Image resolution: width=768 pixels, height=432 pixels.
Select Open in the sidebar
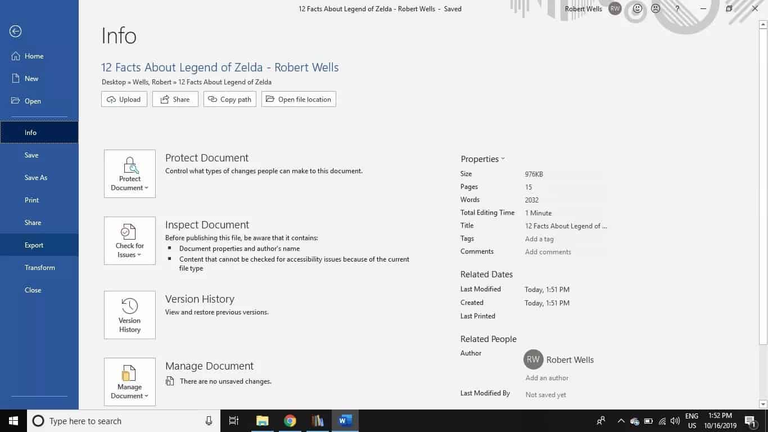click(x=39, y=101)
